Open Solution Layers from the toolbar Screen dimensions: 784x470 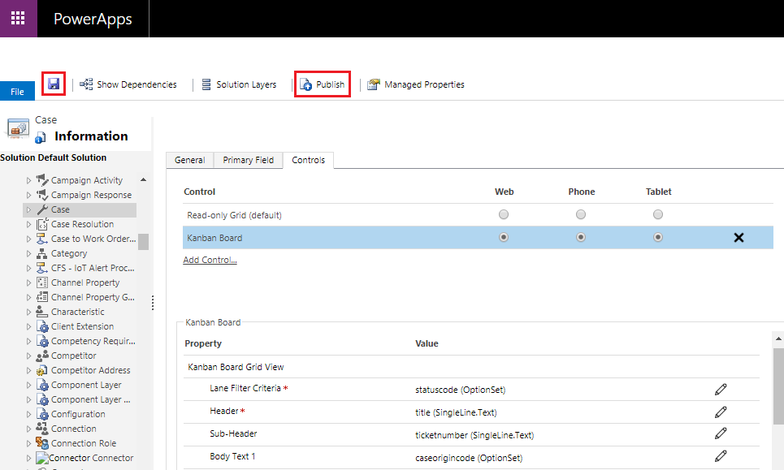coord(239,84)
